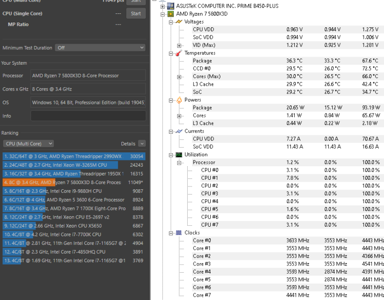Select the AMD Ryzen 5 3600 ranking entry
This screenshot has width=384, height=300.
point(74,200)
